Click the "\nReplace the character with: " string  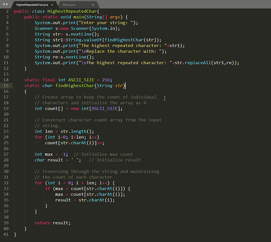tap(120, 51)
